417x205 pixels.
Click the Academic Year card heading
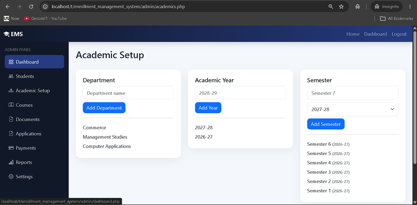(x=214, y=80)
